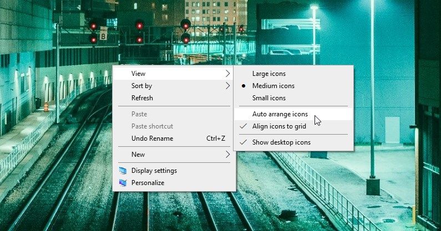The width and height of the screenshot is (441, 231).
Task: Click the Ctrl+Z shortcut text
Action: (x=216, y=138)
